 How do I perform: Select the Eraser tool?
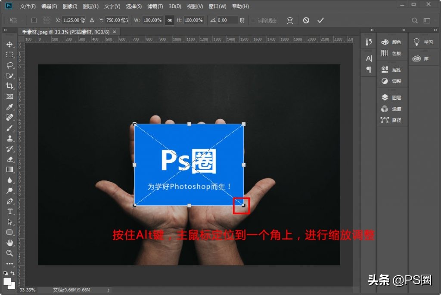point(9,159)
